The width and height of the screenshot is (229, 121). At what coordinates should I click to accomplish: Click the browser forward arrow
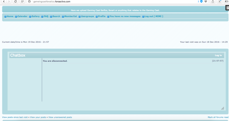[x=9, y=1]
